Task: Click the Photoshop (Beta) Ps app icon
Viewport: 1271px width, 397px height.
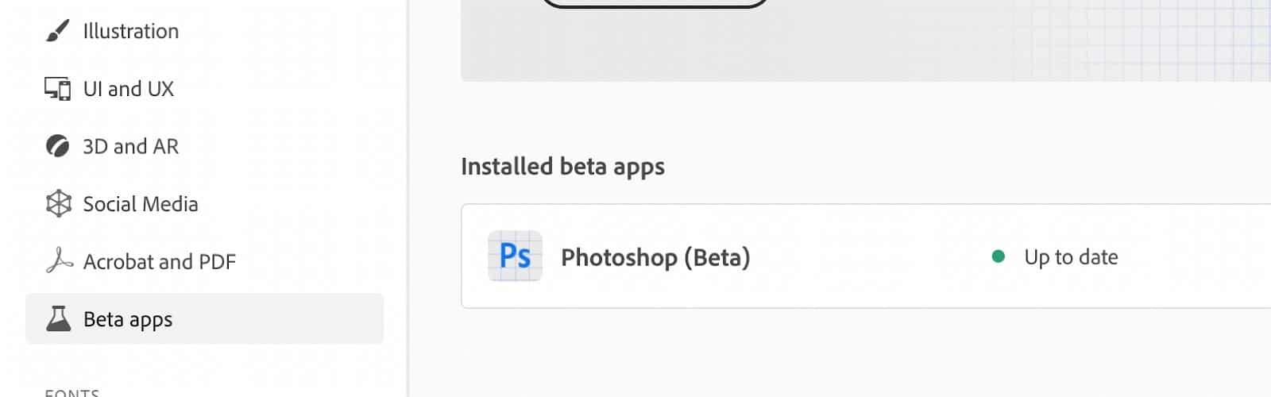Action: 515,256
